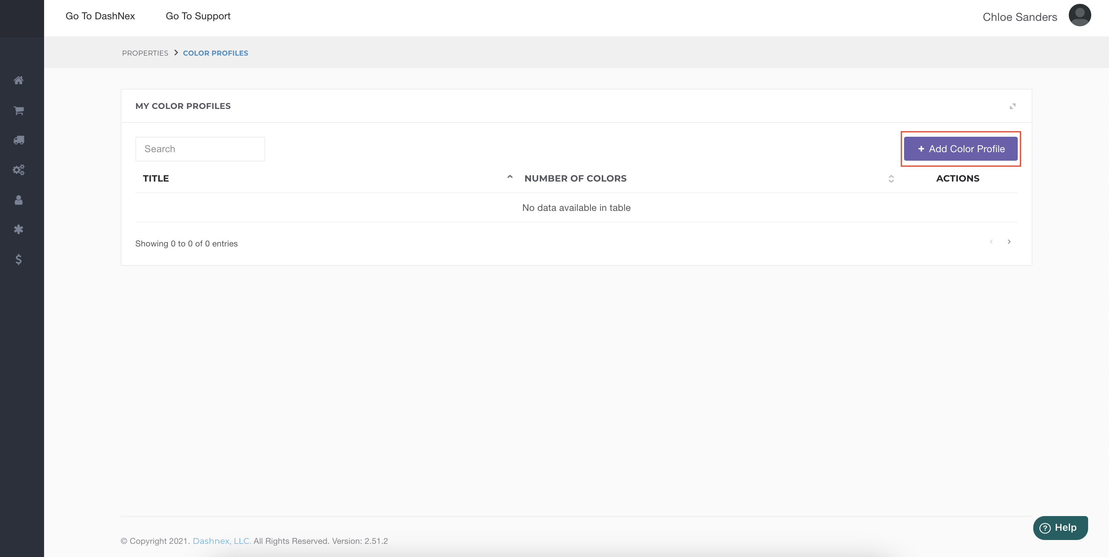Sort table by Title column arrow
Screen dimensions: 1109x557
[x=510, y=177]
